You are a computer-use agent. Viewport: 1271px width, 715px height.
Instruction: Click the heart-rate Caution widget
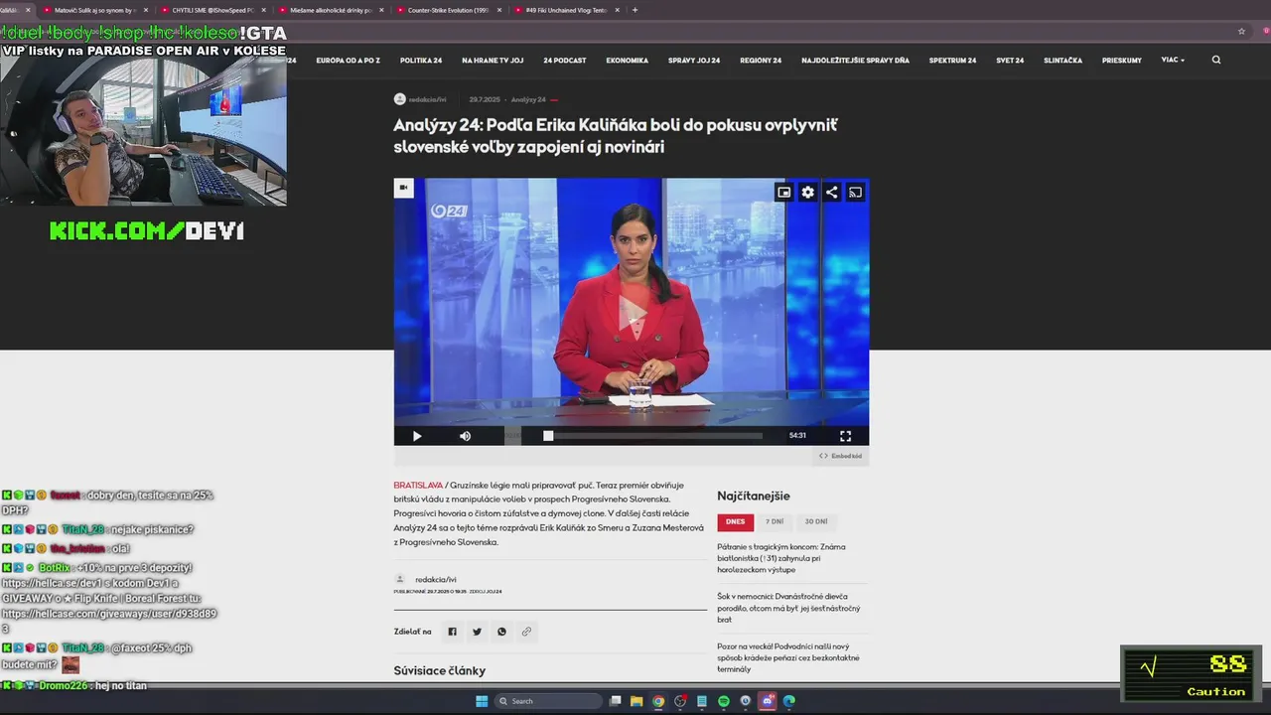[x=1190, y=674]
